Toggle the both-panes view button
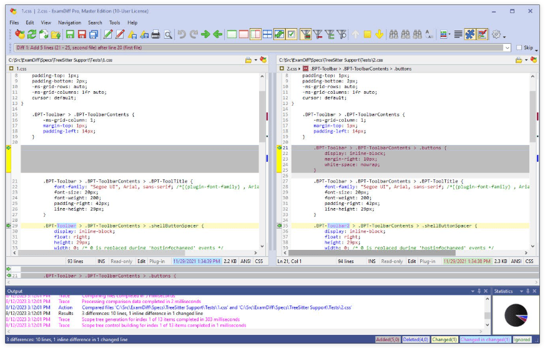This screenshot has height=348, width=545. [255, 34]
